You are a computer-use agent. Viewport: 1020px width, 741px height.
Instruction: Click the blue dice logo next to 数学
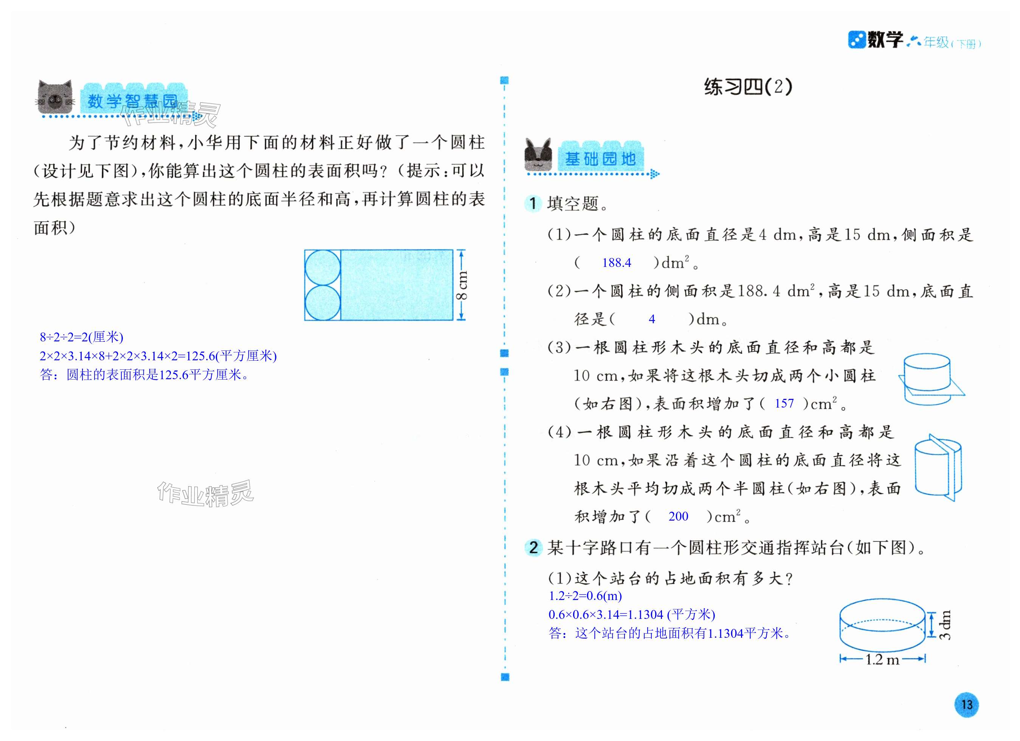[856, 40]
